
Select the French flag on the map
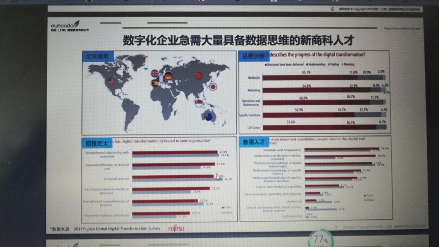pyautogui.click(x=161, y=79)
